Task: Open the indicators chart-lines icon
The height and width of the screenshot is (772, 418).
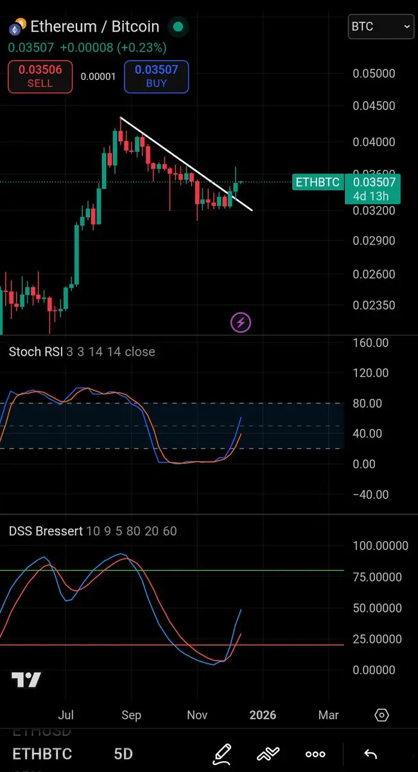Action: [268, 753]
